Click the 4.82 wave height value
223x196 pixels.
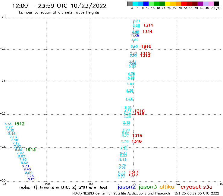[x=135, y=40]
